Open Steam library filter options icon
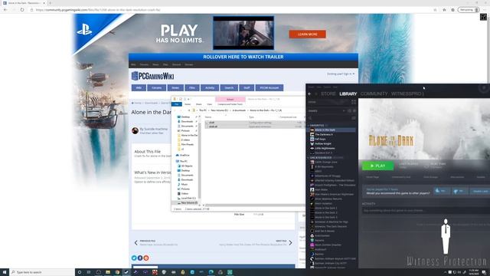Image resolution: width=490 pixels, height=276 pixels. [x=354, y=118]
